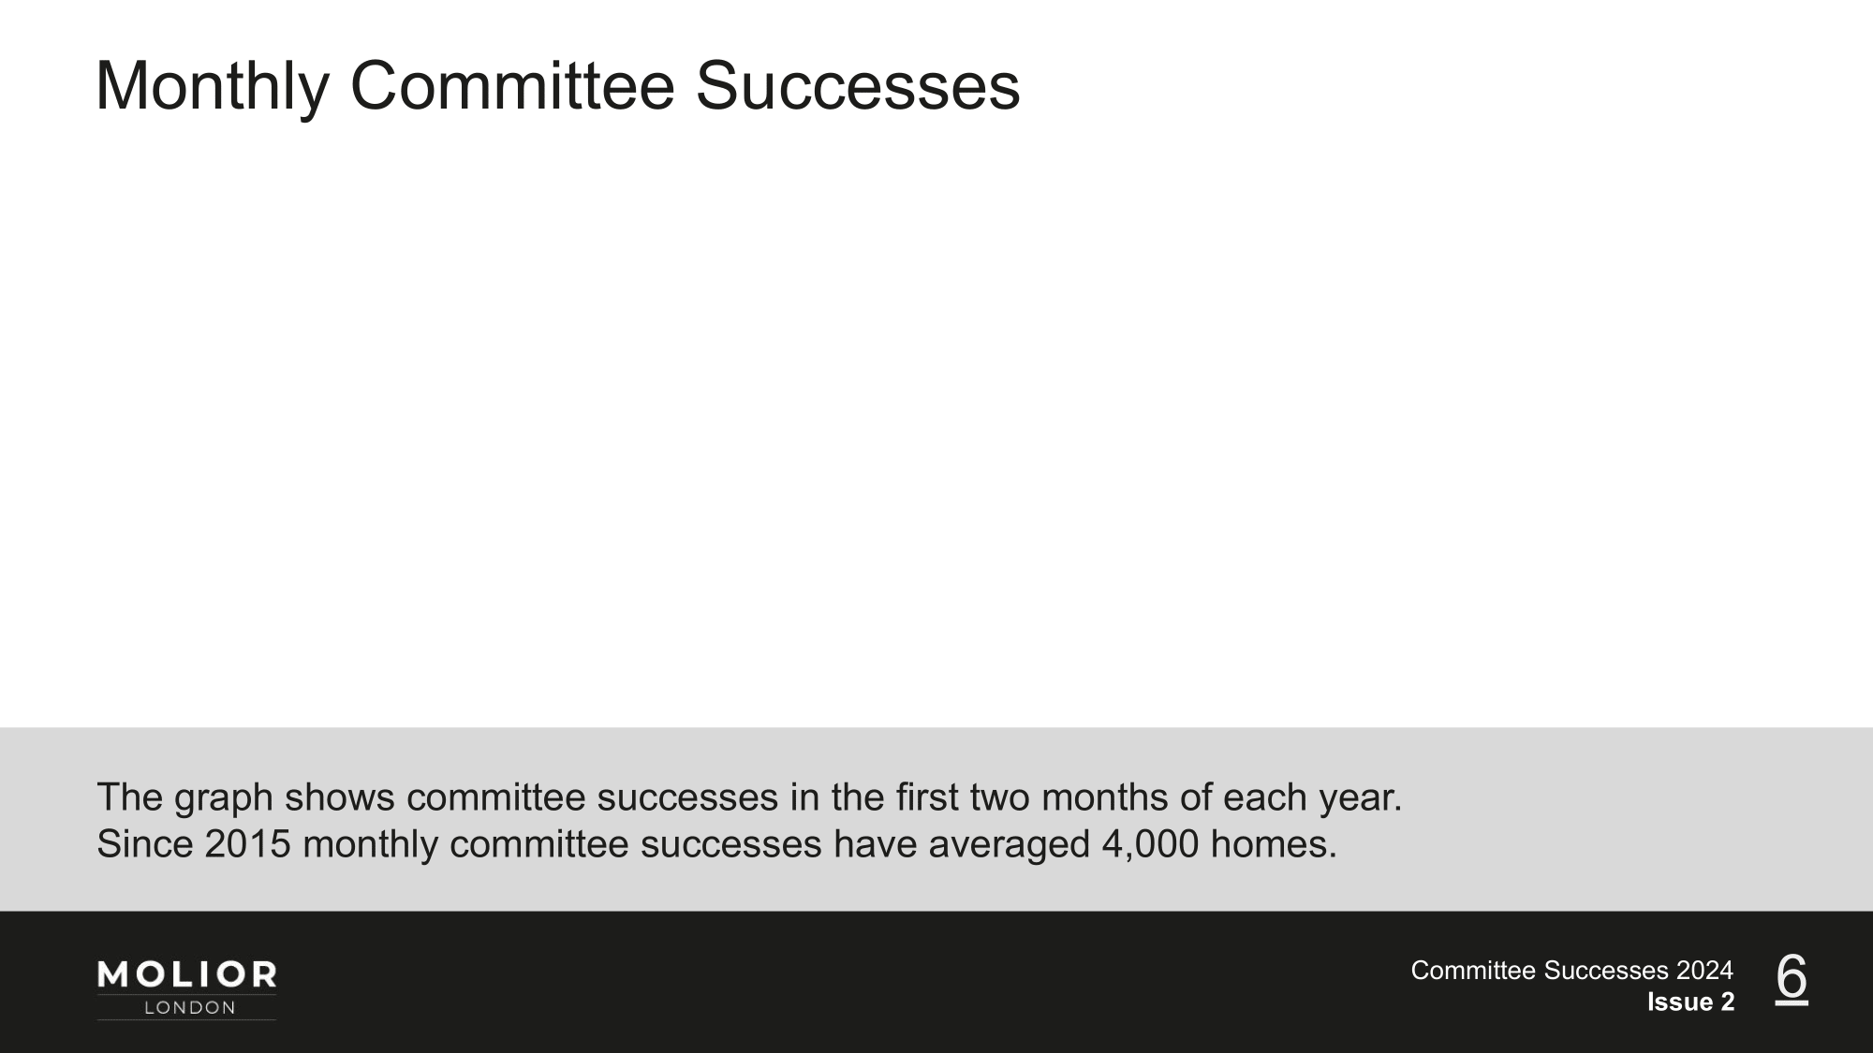Select the year 2015 in the caption

coord(248,844)
